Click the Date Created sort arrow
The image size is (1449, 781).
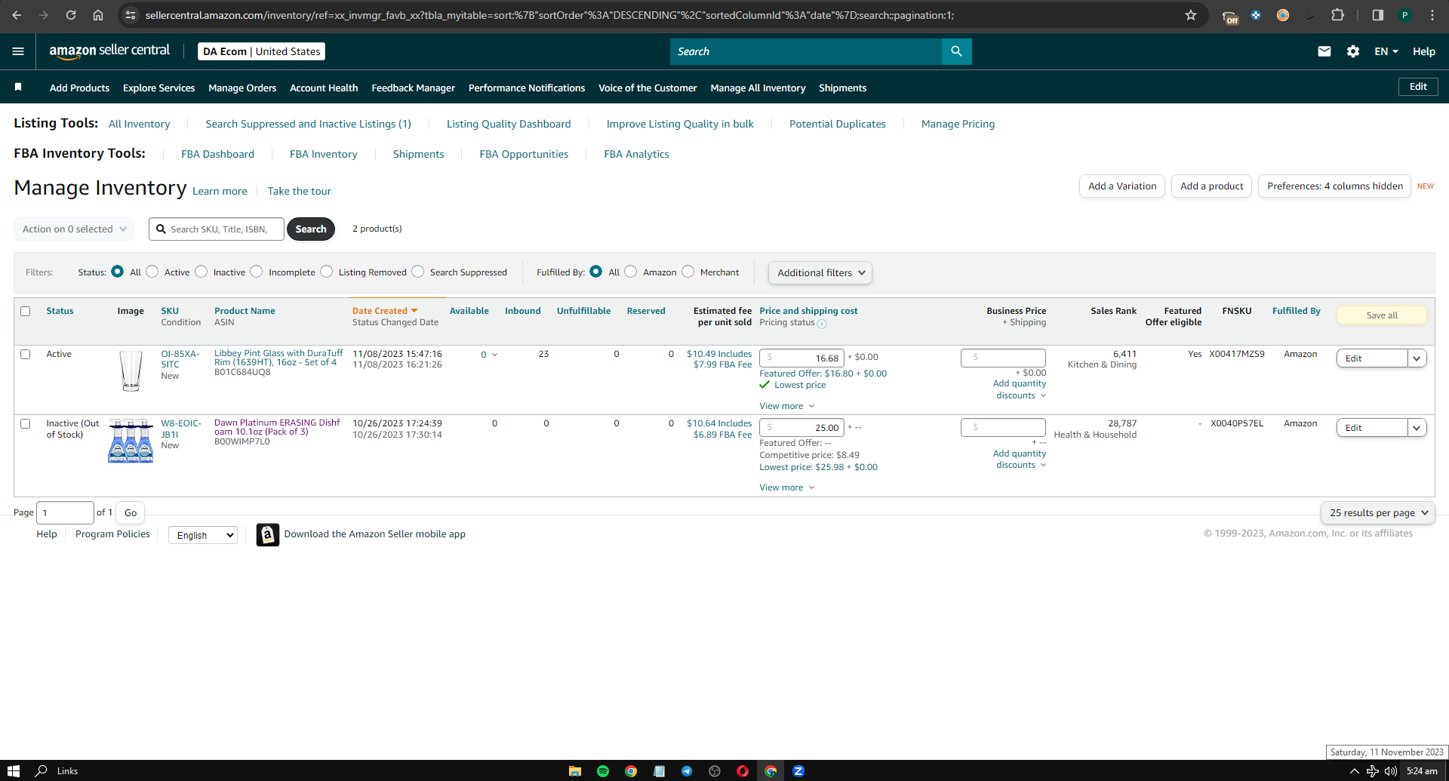(414, 311)
